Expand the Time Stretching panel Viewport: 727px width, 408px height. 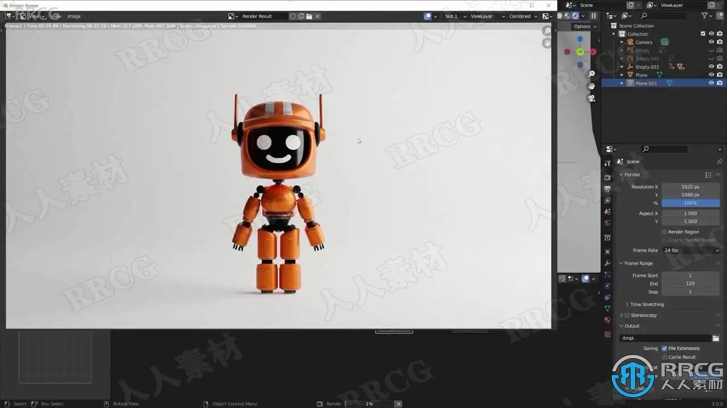coord(627,304)
